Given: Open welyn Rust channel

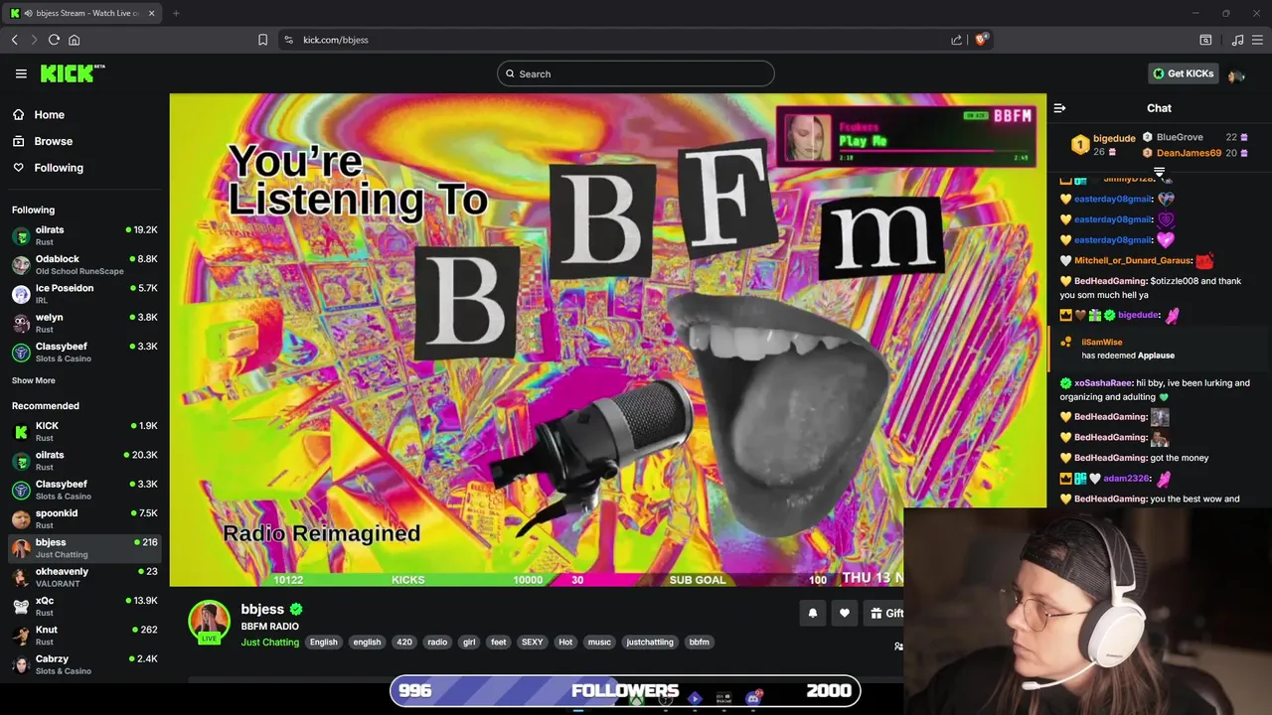Looking at the screenshot, I should point(84,323).
